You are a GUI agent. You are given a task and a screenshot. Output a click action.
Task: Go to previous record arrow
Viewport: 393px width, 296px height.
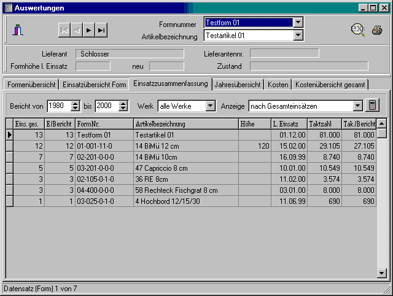click(x=77, y=29)
